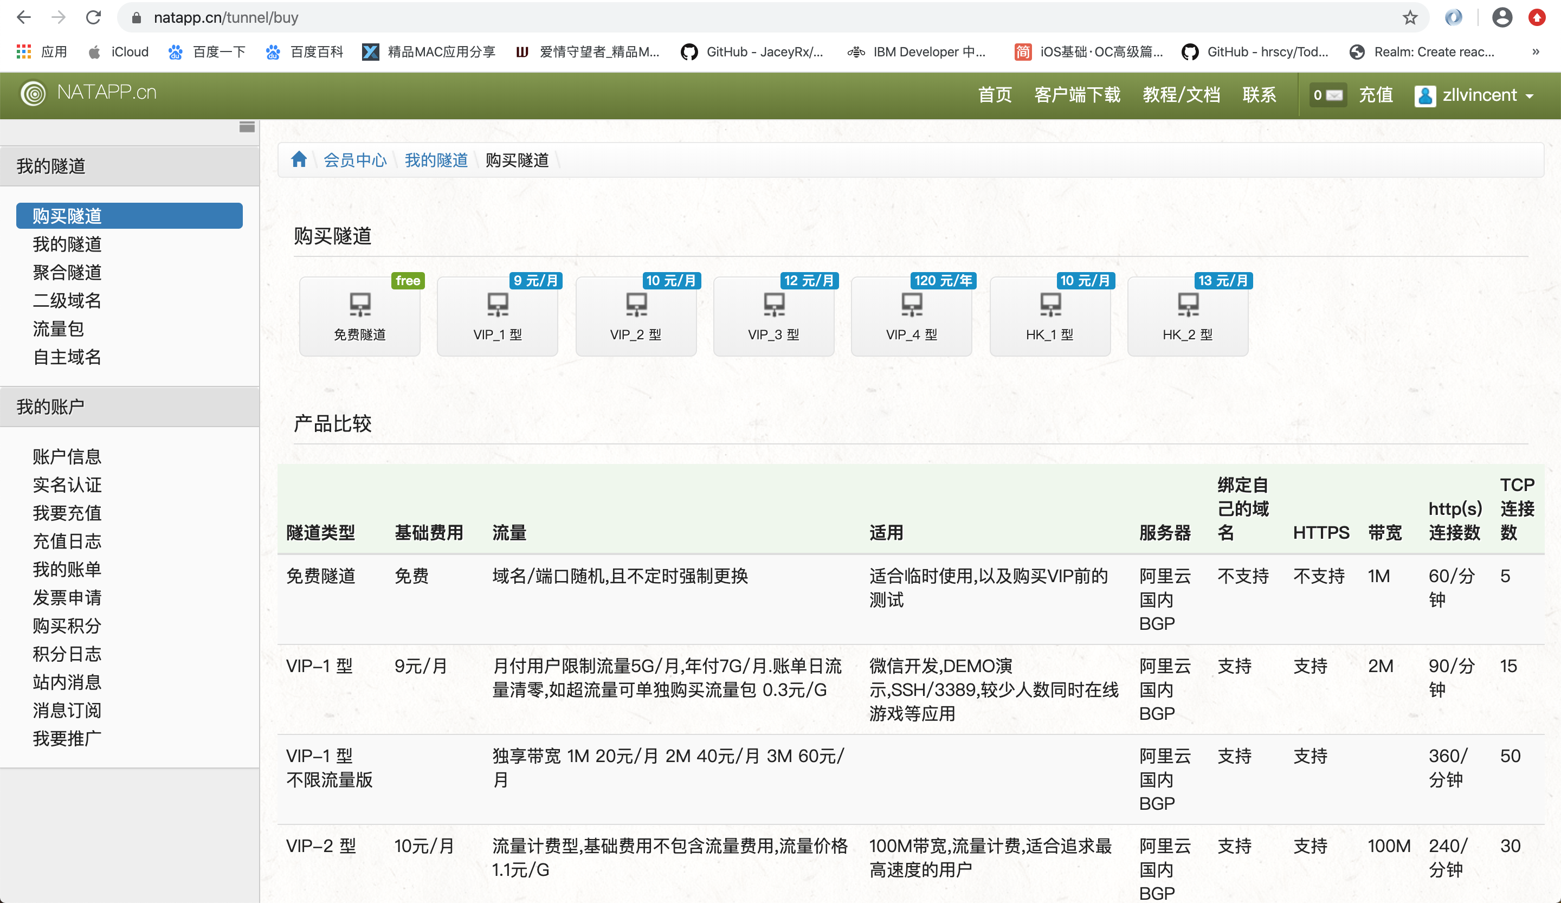Choose the 免费隧道 free tunnel card
Screen dimensions: 1561x903
click(x=360, y=316)
